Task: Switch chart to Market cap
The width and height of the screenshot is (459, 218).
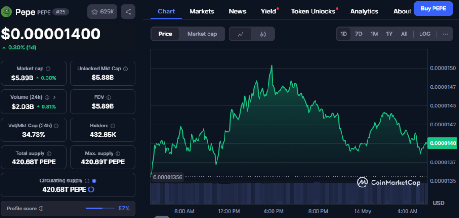Action: (x=202, y=34)
